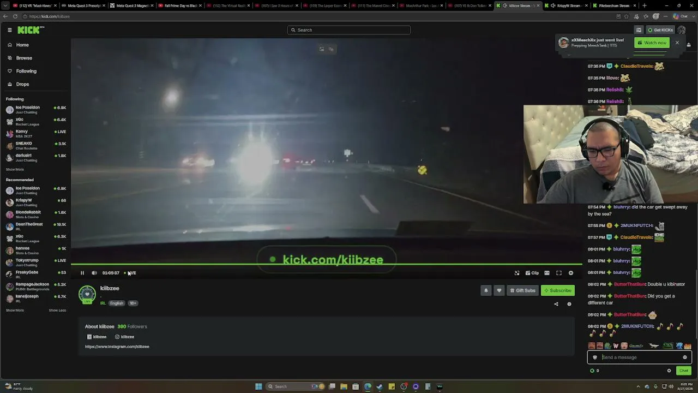Select the IRL category tag
Image resolution: width=698 pixels, height=393 pixels.
[x=103, y=303]
